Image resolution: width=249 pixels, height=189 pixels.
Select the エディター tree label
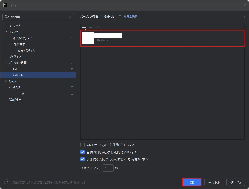pos(14,32)
